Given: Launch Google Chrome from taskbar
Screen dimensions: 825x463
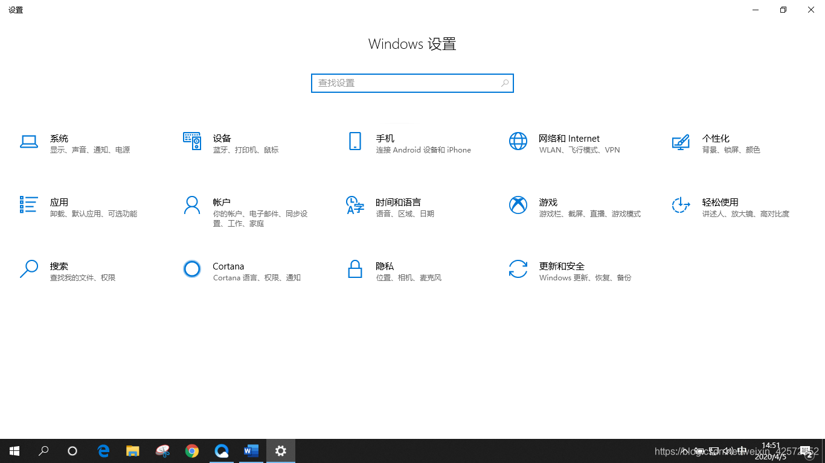Looking at the screenshot, I should click(x=192, y=451).
